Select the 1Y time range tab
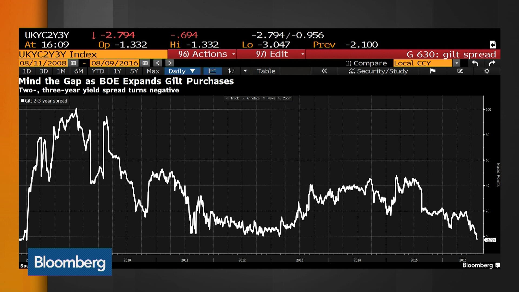 point(117,71)
